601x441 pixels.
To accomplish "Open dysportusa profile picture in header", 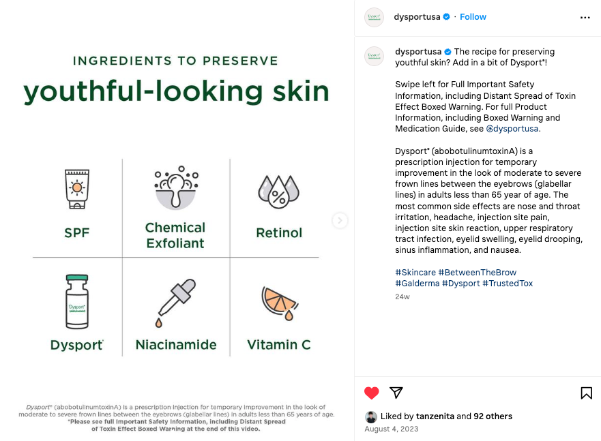I will coord(373,17).
